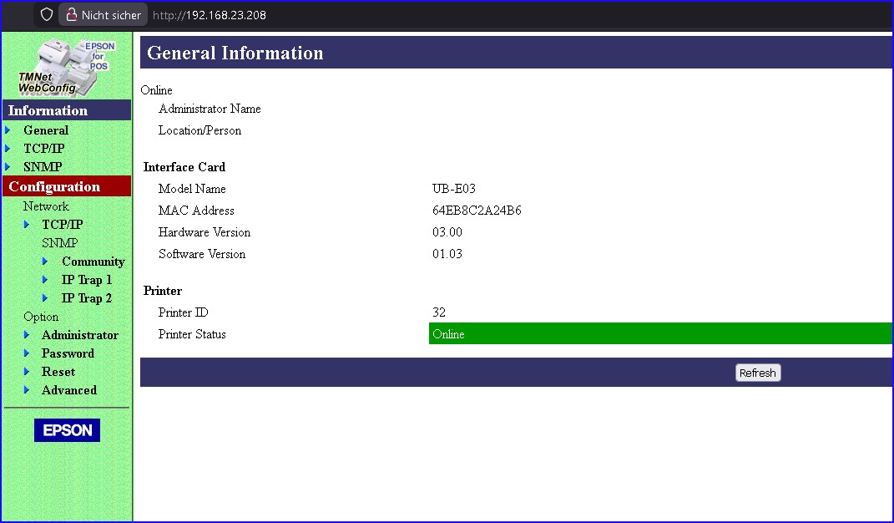Select the Information section header
894x523 pixels.
48,110
